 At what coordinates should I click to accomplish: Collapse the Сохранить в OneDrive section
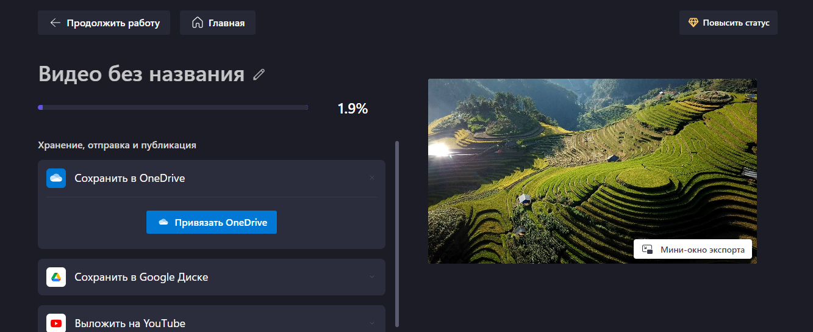click(372, 178)
